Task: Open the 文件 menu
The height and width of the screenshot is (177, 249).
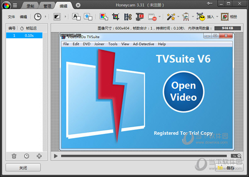Action: (x=11, y=17)
